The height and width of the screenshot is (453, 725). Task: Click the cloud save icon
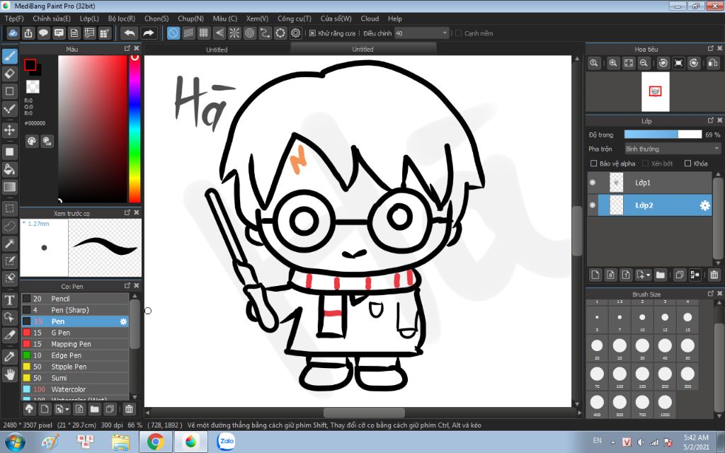[x=13, y=33]
